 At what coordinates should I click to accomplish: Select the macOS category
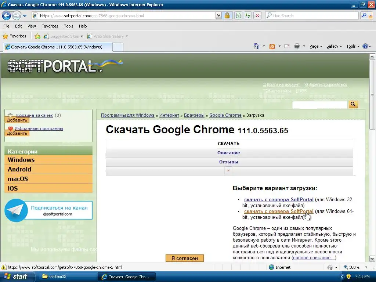pos(48,179)
